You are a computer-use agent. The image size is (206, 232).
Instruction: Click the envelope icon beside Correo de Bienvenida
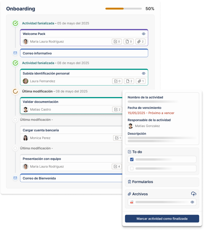(15, 178)
